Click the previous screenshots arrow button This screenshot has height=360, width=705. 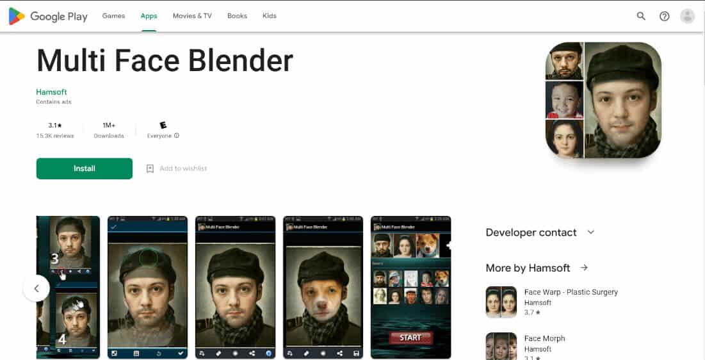click(x=36, y=288)
